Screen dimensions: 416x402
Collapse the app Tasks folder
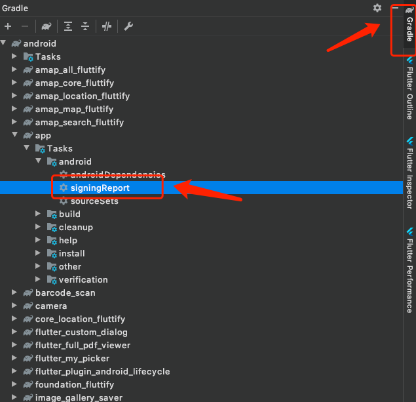click(x=26, y=148)
